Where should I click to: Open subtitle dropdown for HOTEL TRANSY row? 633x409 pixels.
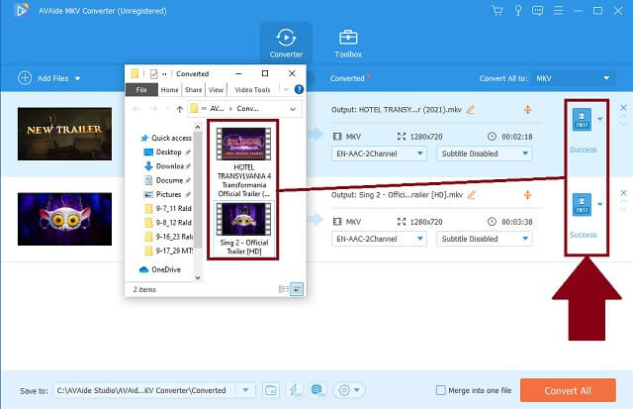[x=484, y=153]
